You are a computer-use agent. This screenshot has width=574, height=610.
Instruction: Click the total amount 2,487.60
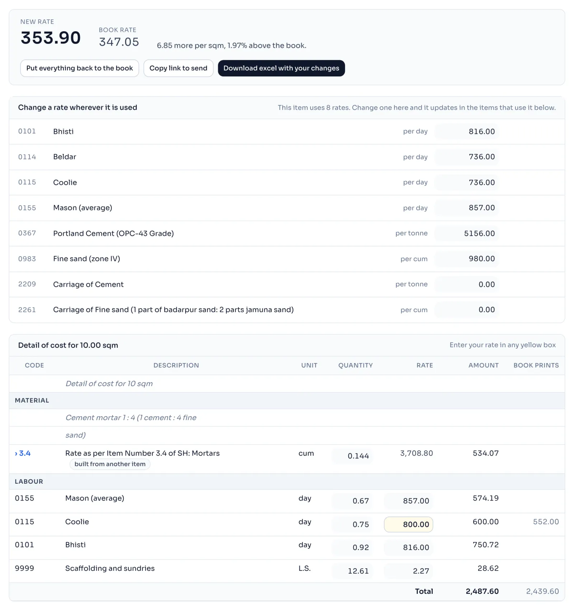coord(482,591)
